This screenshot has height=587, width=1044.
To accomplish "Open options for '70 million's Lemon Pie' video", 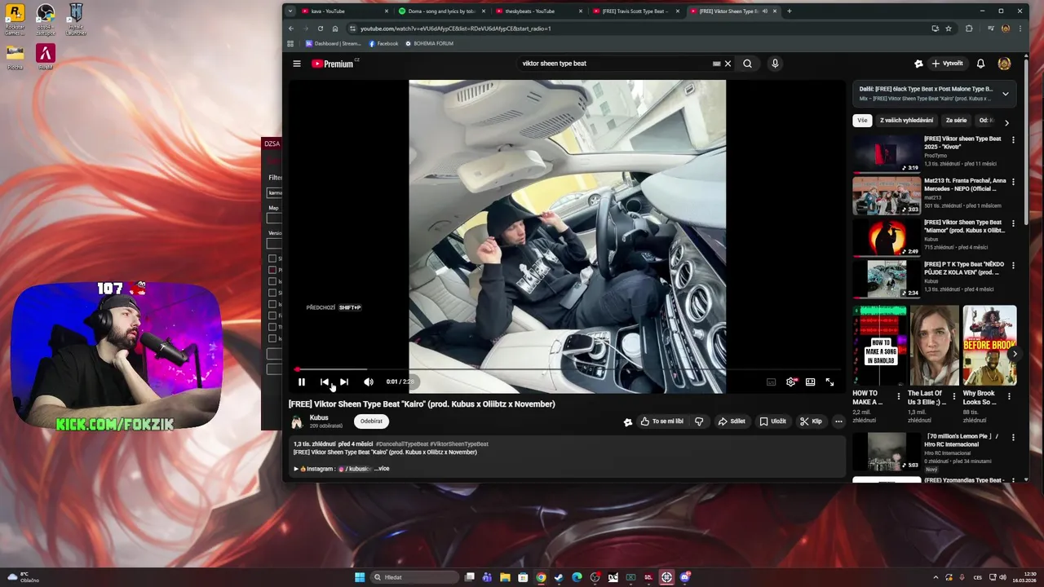I will [x=1013, y=438].
